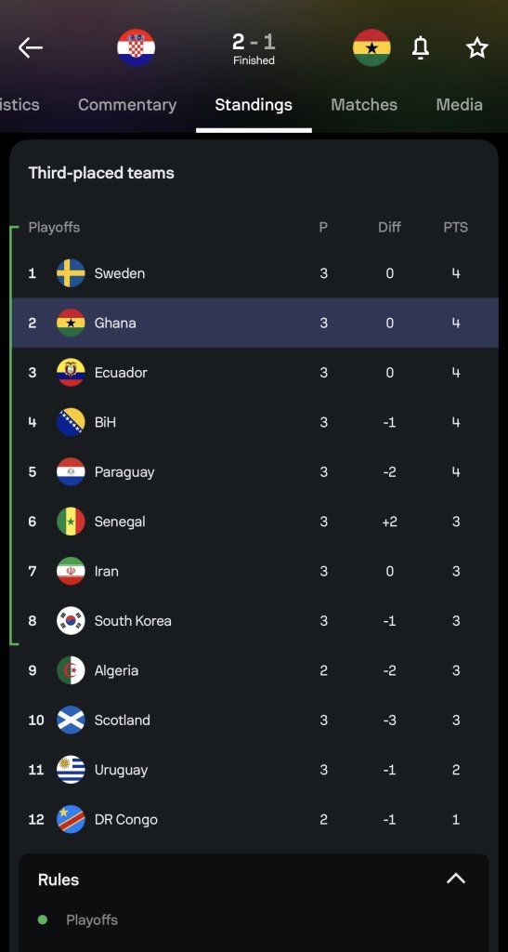The image size is (508, 952).
Task: Tap the Senegal flag icon
Action: 71,522
